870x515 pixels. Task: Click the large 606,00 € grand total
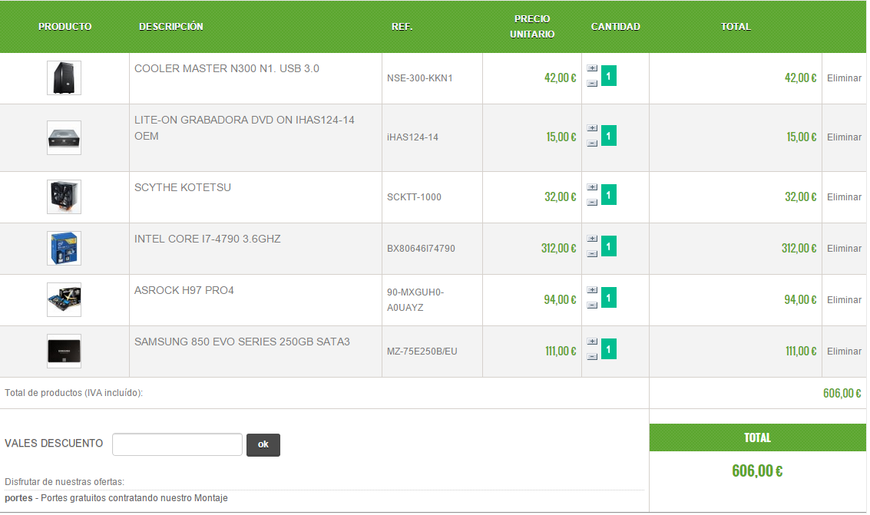coord(757,471)
